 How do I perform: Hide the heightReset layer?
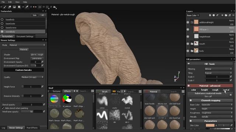[188, 37]
